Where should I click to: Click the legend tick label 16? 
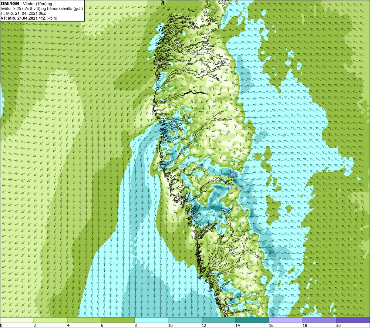coord(271,326)
